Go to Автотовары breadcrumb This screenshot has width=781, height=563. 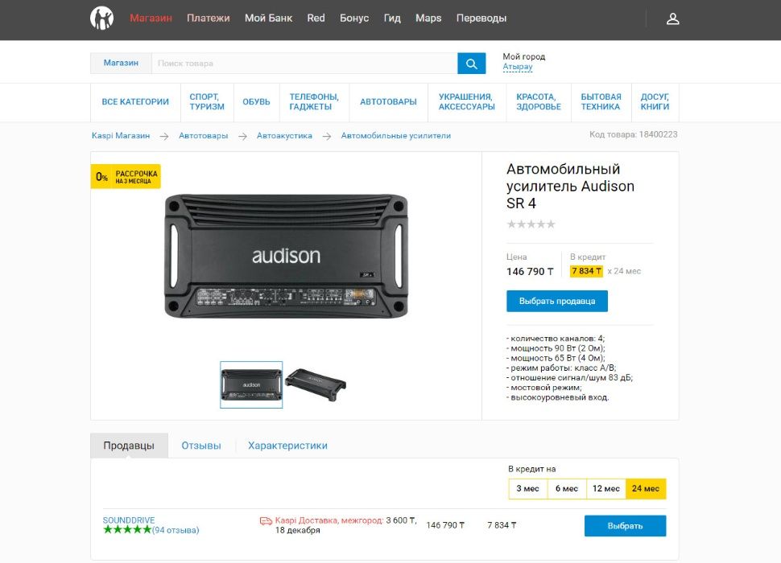click(203, 136)
